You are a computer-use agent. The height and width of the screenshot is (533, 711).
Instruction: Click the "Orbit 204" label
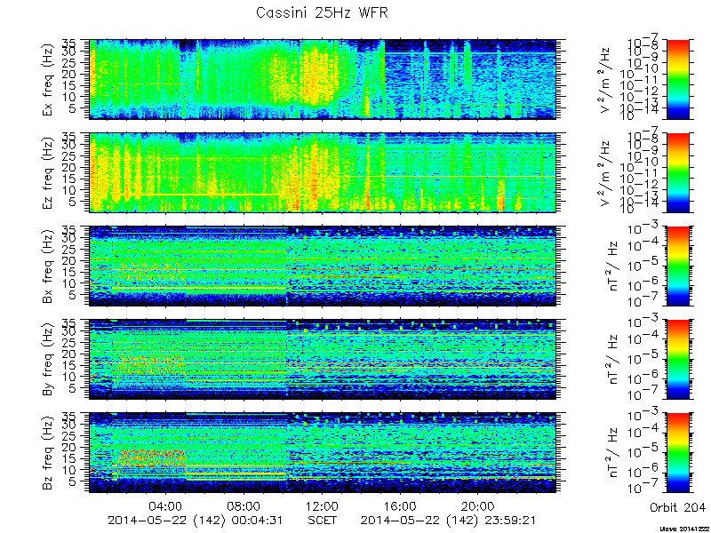[x=677, y=506]
